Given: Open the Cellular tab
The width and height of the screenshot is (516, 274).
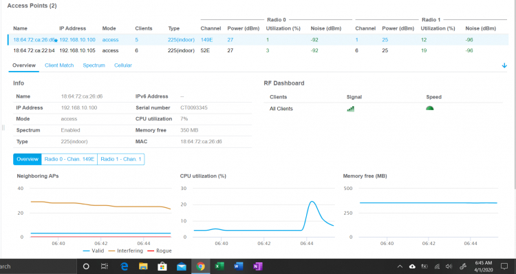Looking at the screenshot, I should pos(123,65).
